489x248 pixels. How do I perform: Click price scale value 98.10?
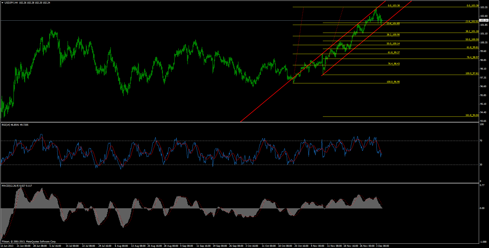(483, 69)
